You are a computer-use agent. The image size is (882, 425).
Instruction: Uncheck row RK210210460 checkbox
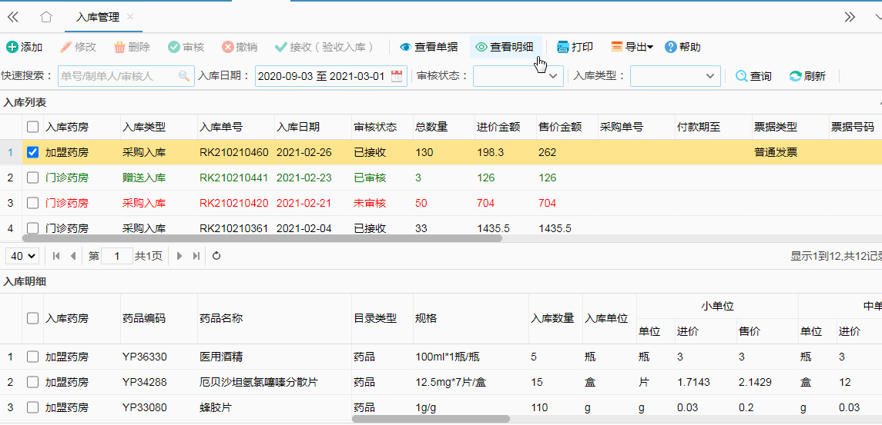[x=33, y=152]
